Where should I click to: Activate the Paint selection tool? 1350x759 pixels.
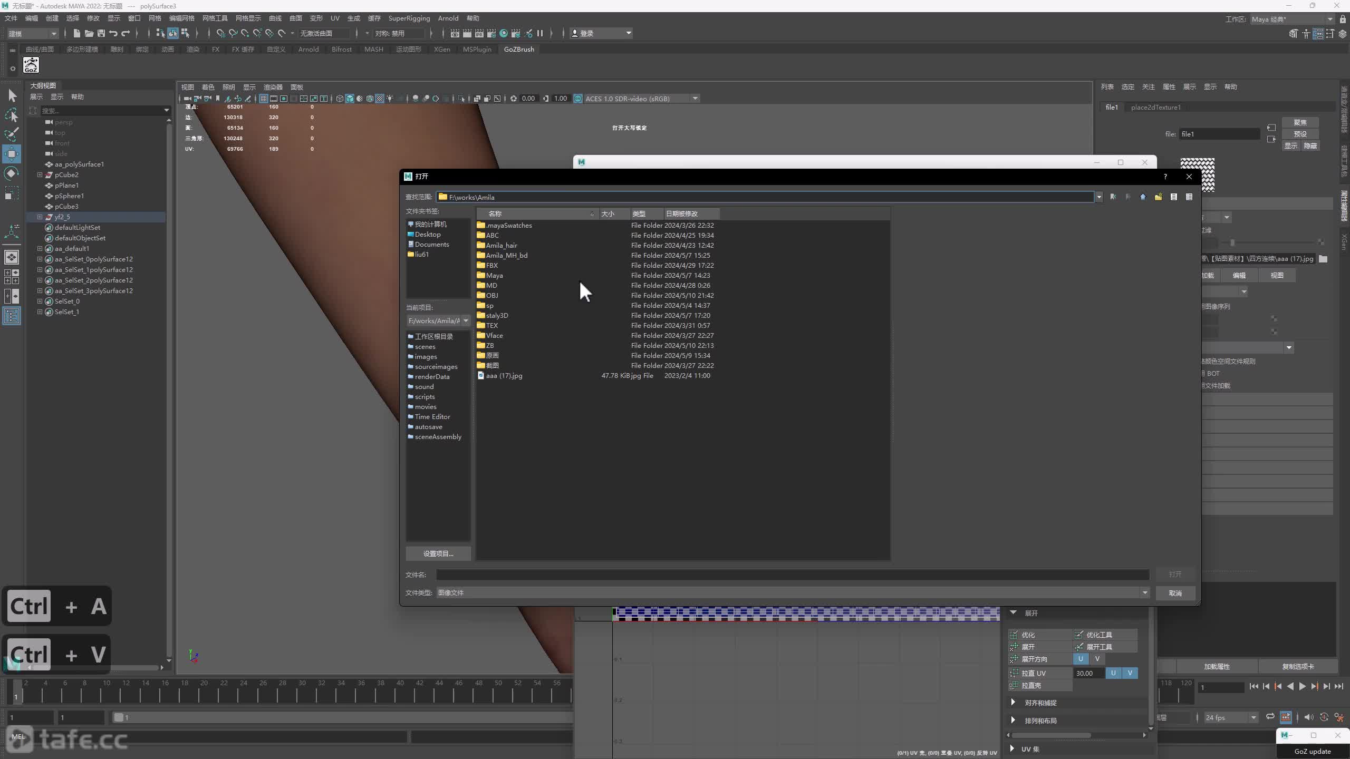coord(12,134)
